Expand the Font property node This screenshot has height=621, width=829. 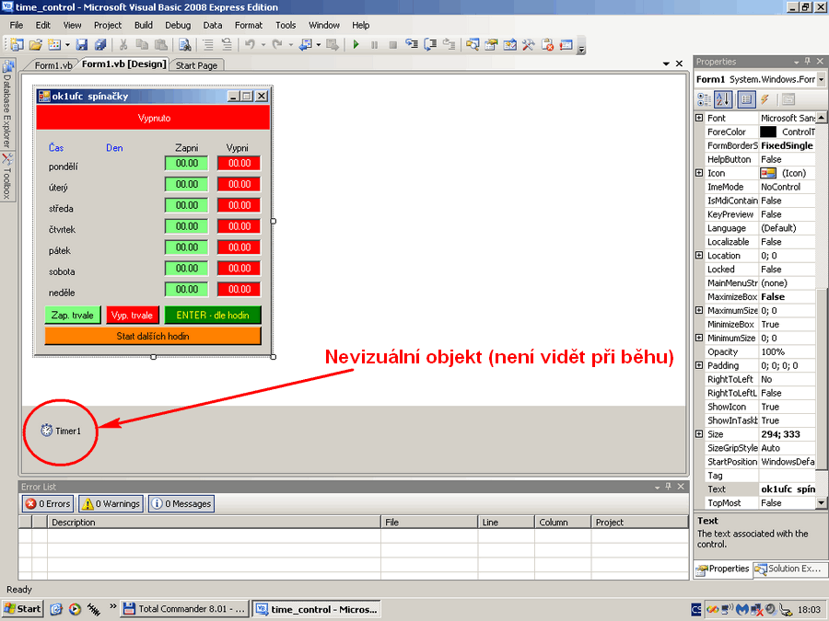pos(699,118)
